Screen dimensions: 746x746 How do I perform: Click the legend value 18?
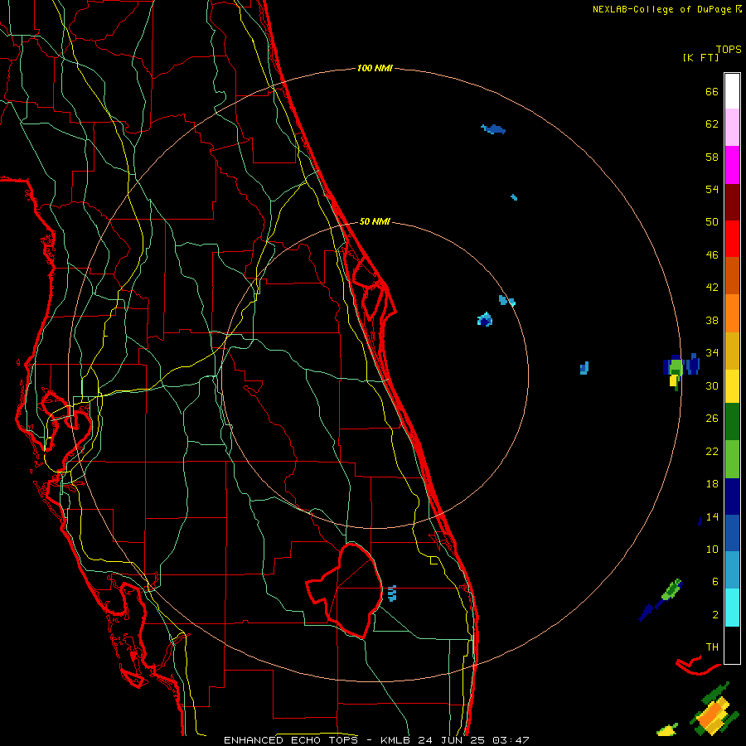coord(712,484)
